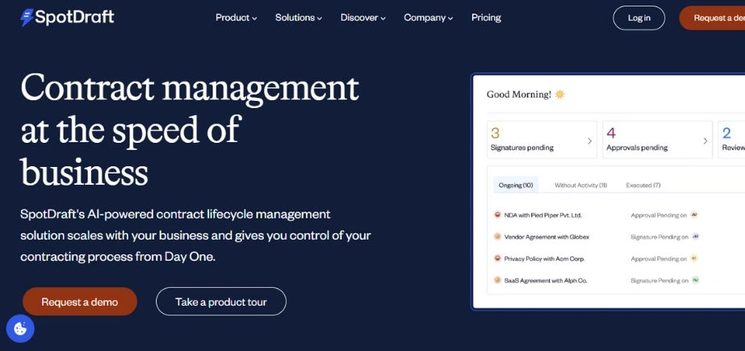Click the hero Request a demo button

(80, 302)
